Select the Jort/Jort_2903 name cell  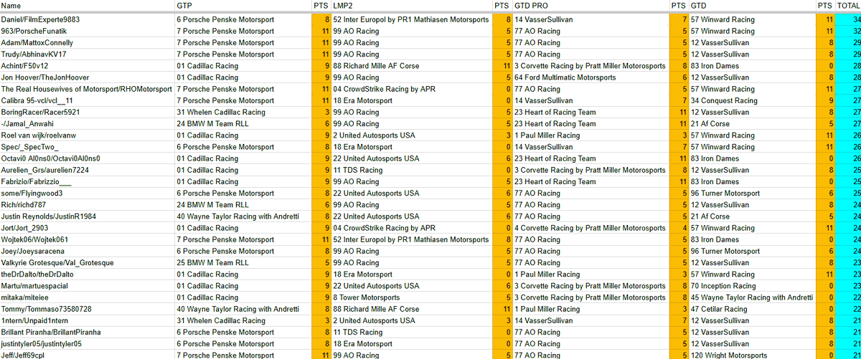click(88, 228)
